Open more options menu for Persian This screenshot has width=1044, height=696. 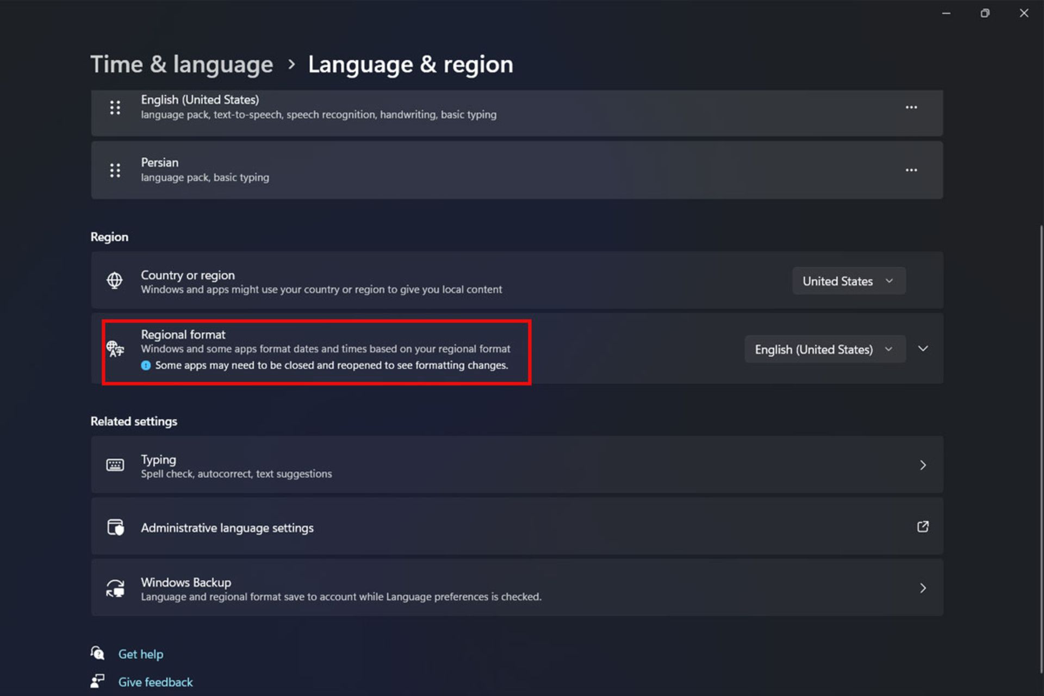pyautogui.click(x=911, y=170)
